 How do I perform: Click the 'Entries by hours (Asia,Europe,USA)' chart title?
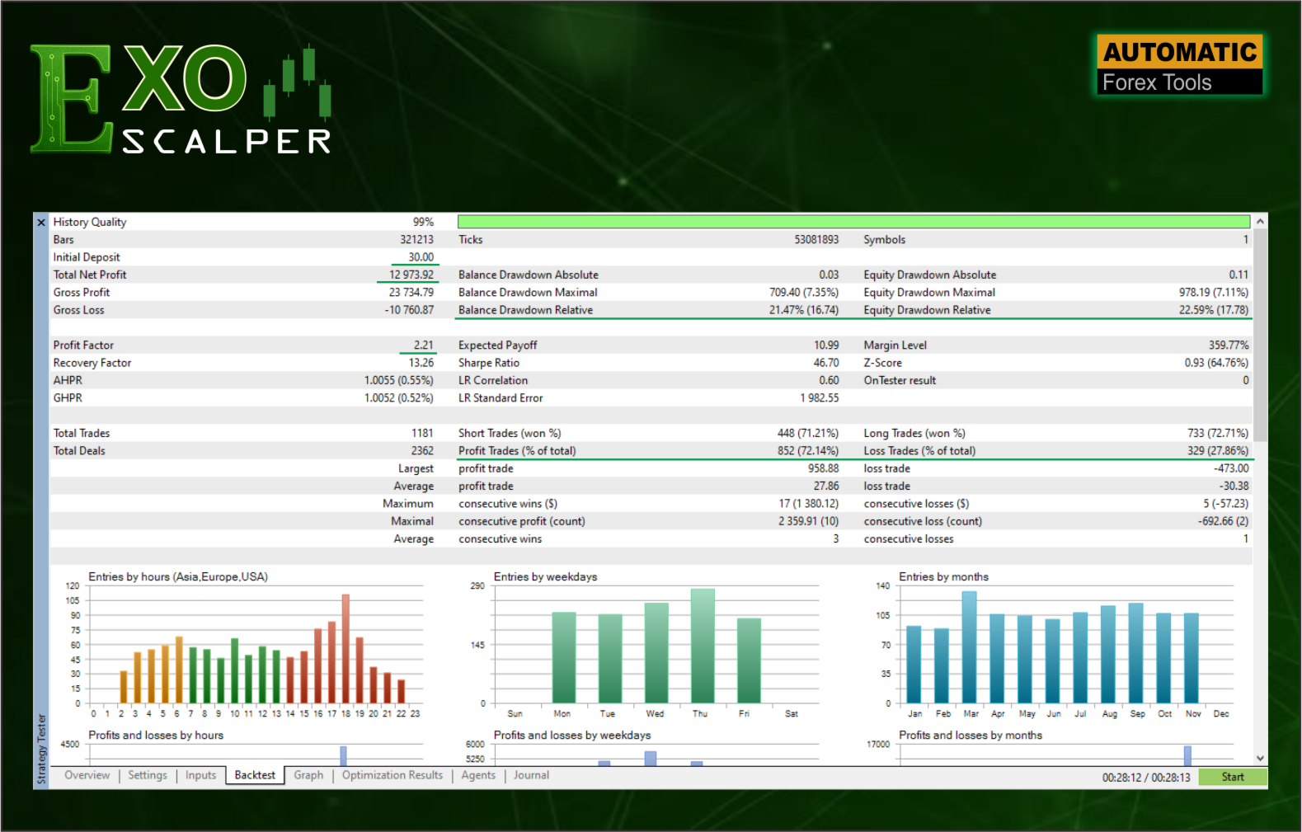[x=178, y=577]
